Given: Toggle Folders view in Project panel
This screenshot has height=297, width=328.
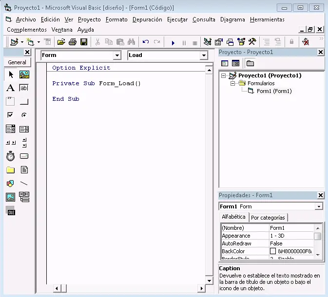Looking at the screenshot, I should pos(250,63).
